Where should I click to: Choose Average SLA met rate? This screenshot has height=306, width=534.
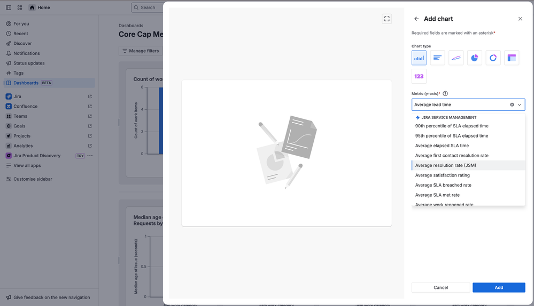pos(468,195)
